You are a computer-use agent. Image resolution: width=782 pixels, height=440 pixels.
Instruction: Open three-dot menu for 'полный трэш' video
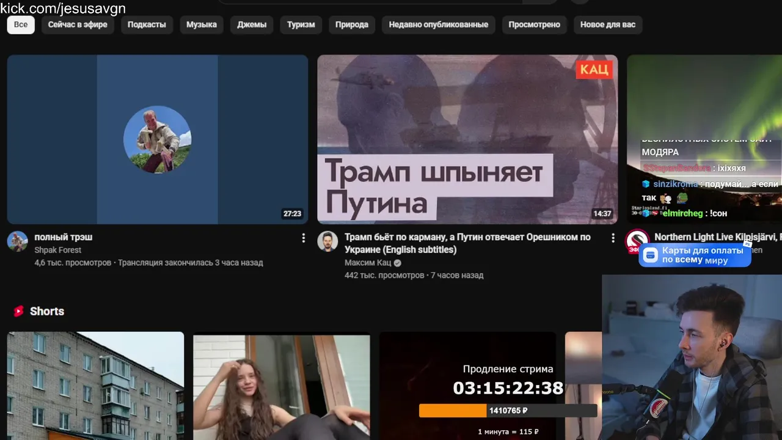click(303, 238)
